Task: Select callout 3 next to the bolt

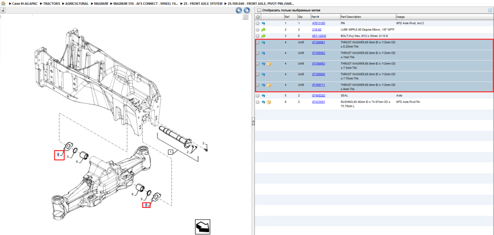Action: click(x=203, y=143)
